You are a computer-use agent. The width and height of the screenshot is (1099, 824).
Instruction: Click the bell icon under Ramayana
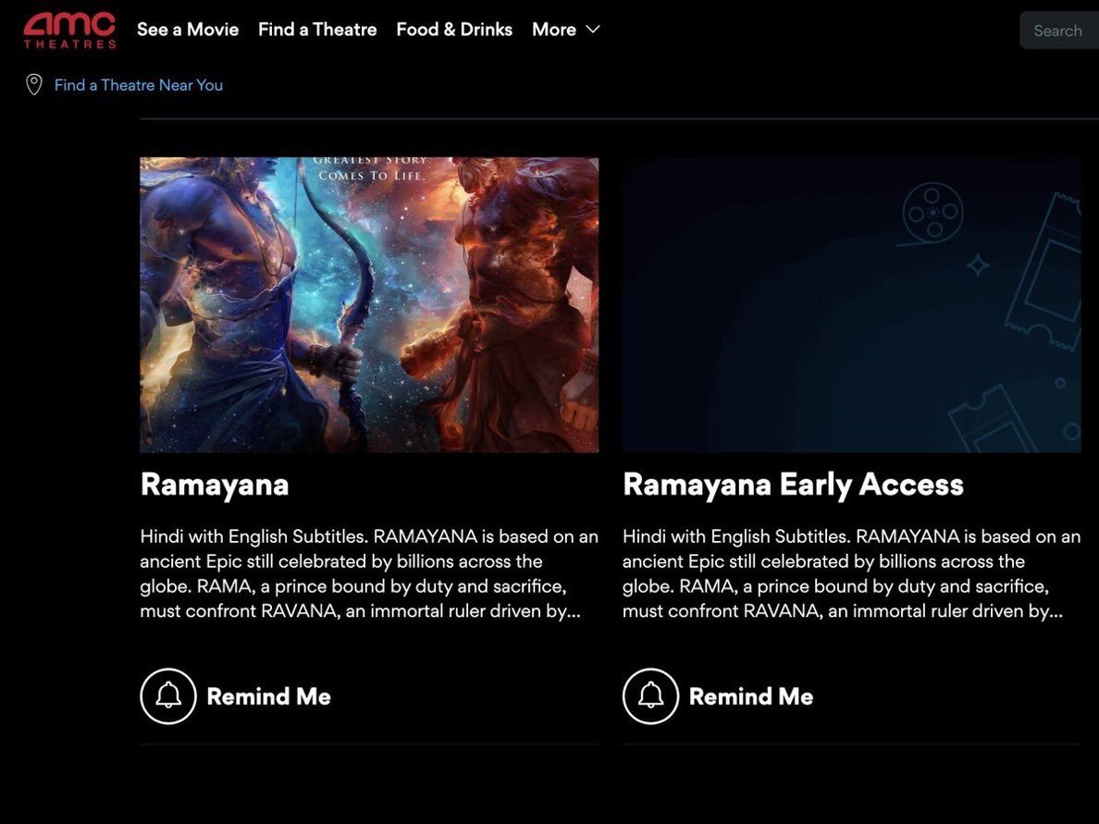click(168, 695)
